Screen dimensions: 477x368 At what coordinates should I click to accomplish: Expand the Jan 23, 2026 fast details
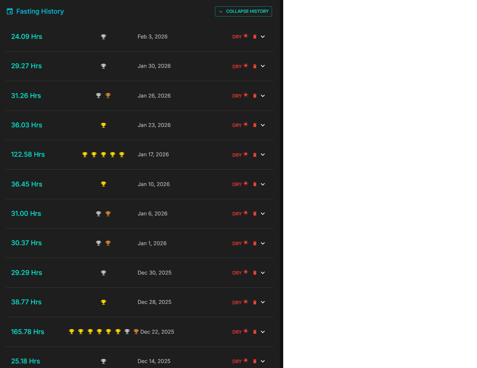click(263, 125)
